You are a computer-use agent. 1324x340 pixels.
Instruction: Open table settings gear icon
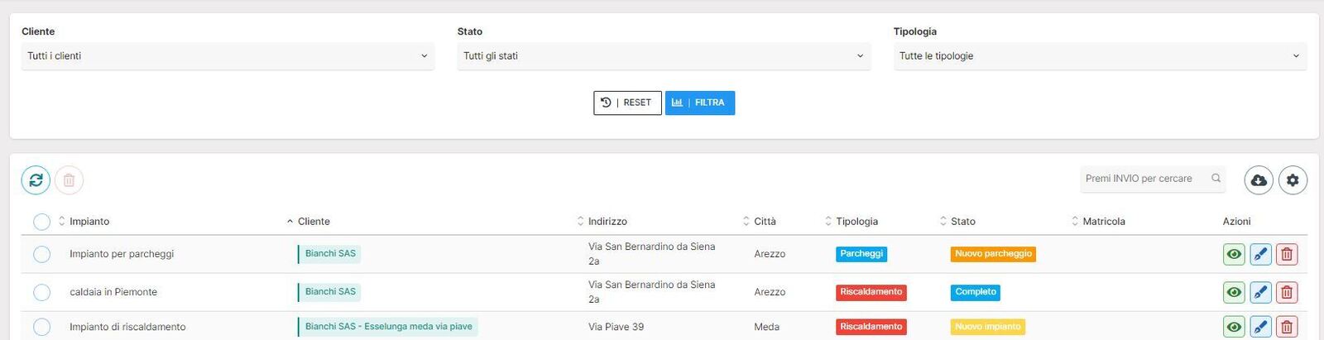(1293, 180)
